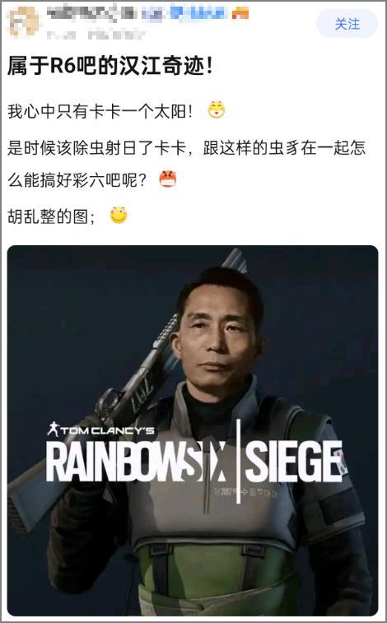Click the flag patch on character's shoulder
Viewport: 387px width, 623px height.
coord(342,461)
